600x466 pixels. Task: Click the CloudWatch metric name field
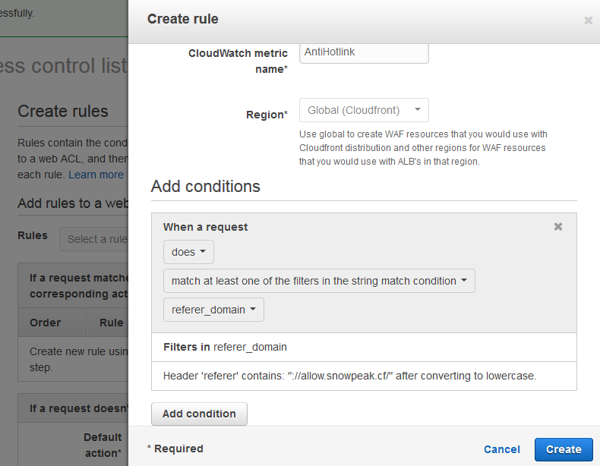[364, 53]
